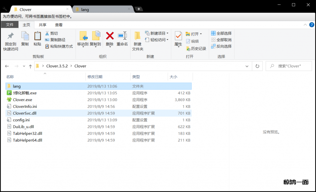Screen dimensions: 316x192
Task: Expand the Easy Access (轻松访问) dropdown
Action: tap(168, 40)
